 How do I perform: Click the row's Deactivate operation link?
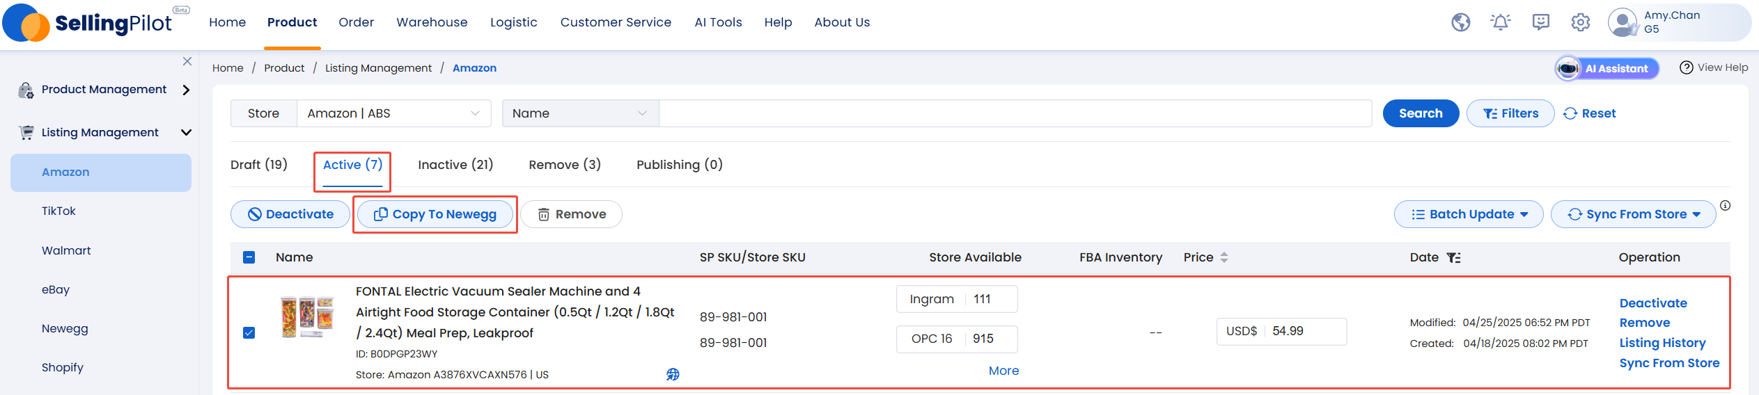(1653, 303)
